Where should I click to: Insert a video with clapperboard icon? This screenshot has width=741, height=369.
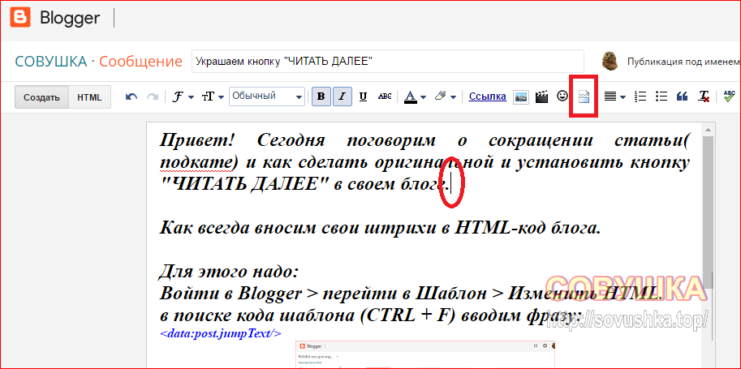point(541,97)
